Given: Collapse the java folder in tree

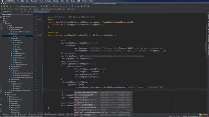Looking at the screenshot, I should point(6,25).
